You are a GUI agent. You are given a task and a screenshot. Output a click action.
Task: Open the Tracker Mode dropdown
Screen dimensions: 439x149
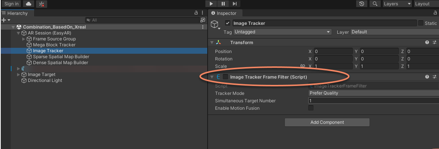(x=374, y=93)
